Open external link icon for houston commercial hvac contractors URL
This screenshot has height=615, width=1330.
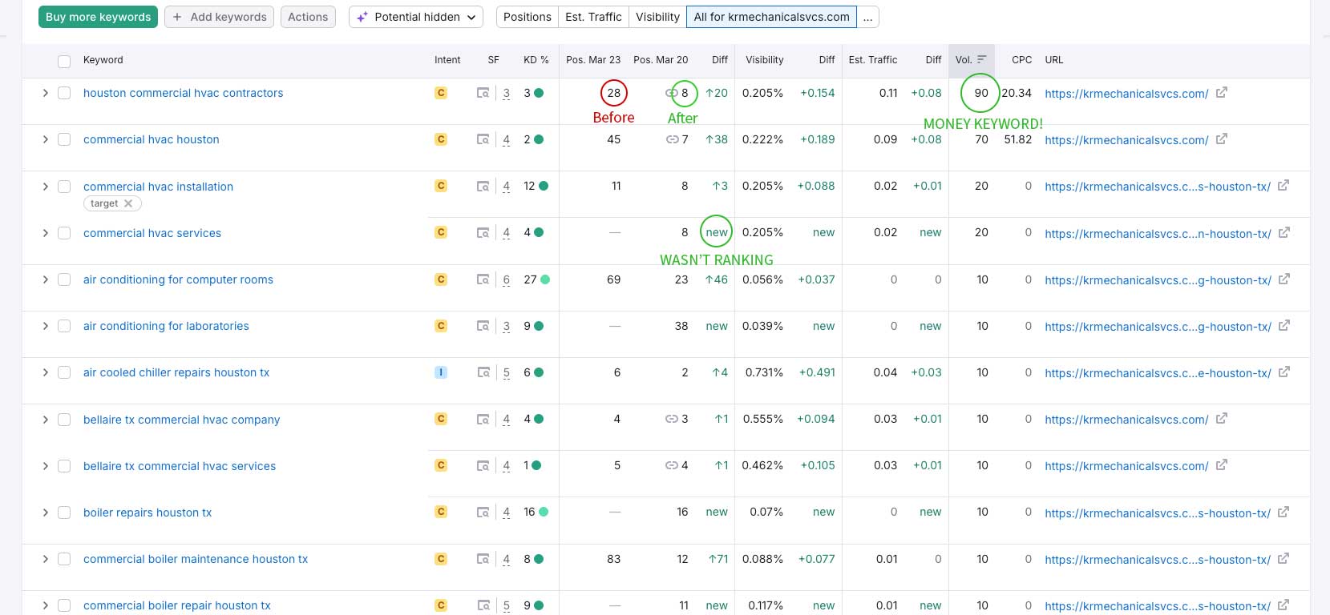point(1221,93)
